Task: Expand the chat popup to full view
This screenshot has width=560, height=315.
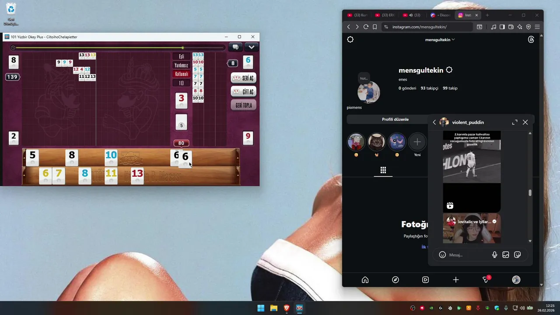Action: (514, 122)
